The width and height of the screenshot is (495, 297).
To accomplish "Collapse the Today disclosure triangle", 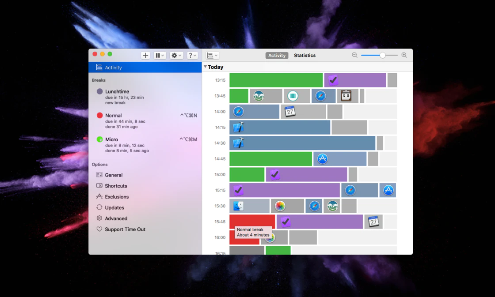I will pyautogui.click(x=205, y=67).
